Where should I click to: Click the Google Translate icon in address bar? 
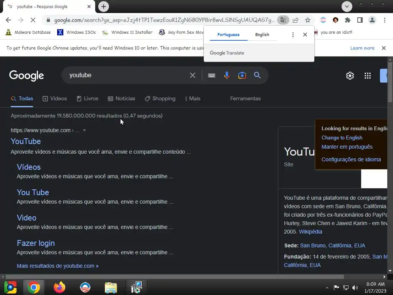(283, 20)
